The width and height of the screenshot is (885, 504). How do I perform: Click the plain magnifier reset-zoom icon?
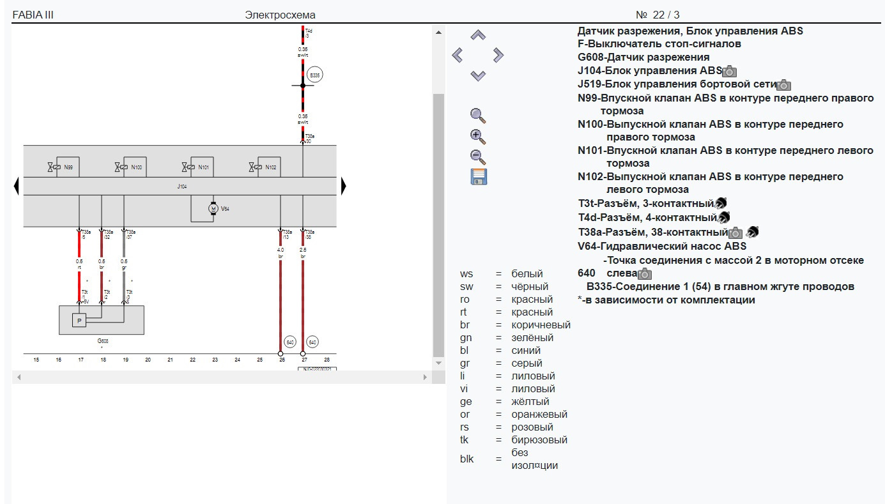(x=479, y=116)
